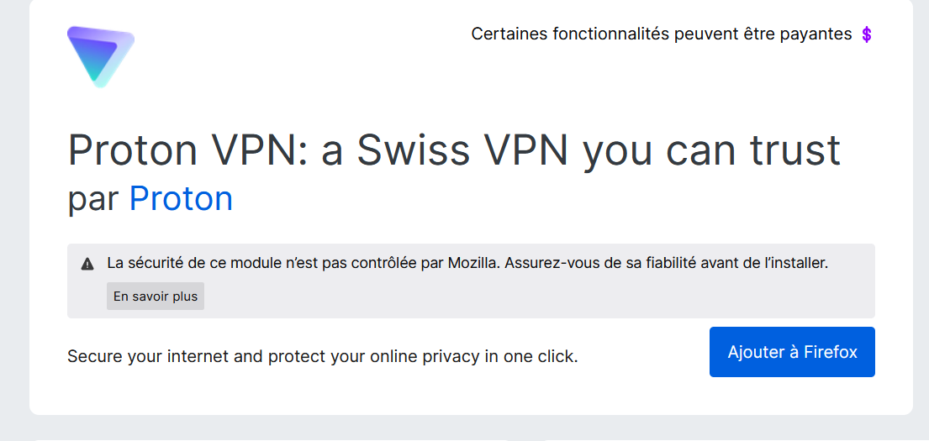This screenshot has width=929, height=441.
Task: Click the Mozilla security warning sentence
Action: tap(467, 264)
